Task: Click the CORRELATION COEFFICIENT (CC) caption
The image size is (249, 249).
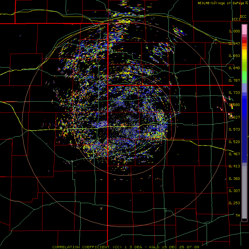Action: (87, 247)
